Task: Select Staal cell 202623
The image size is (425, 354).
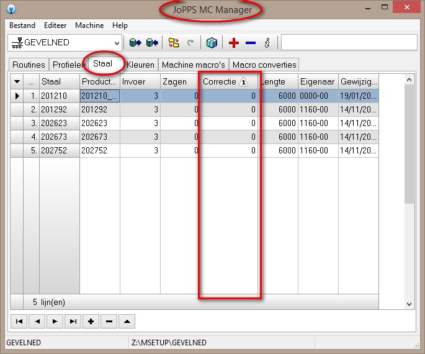Action: (x=60, y=123)
